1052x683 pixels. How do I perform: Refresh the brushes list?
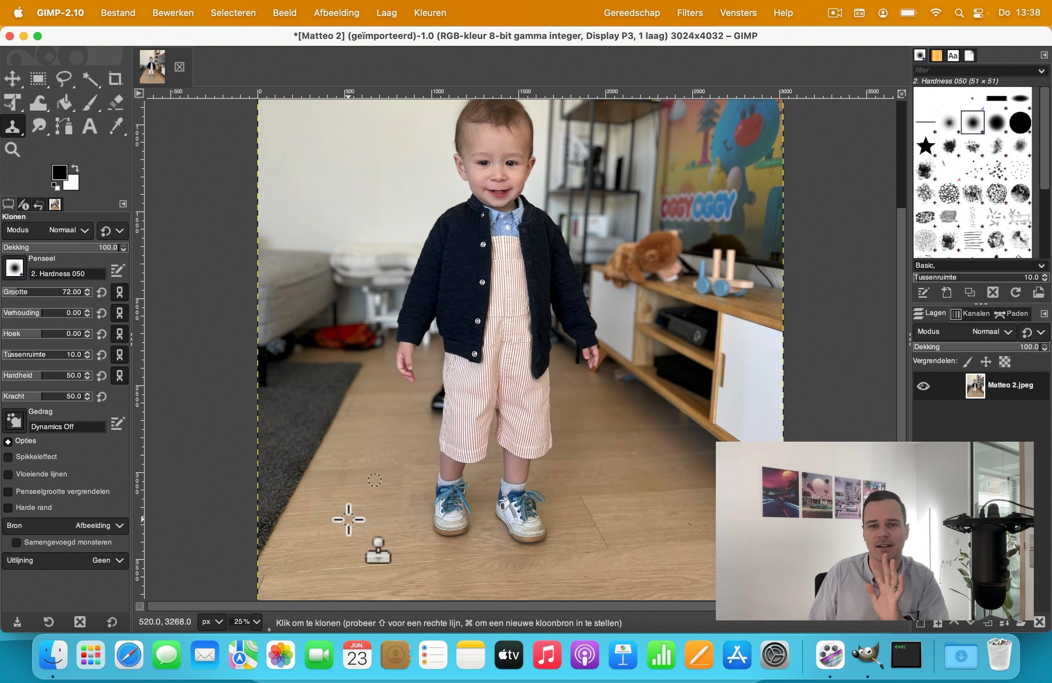pos(1015,293)
